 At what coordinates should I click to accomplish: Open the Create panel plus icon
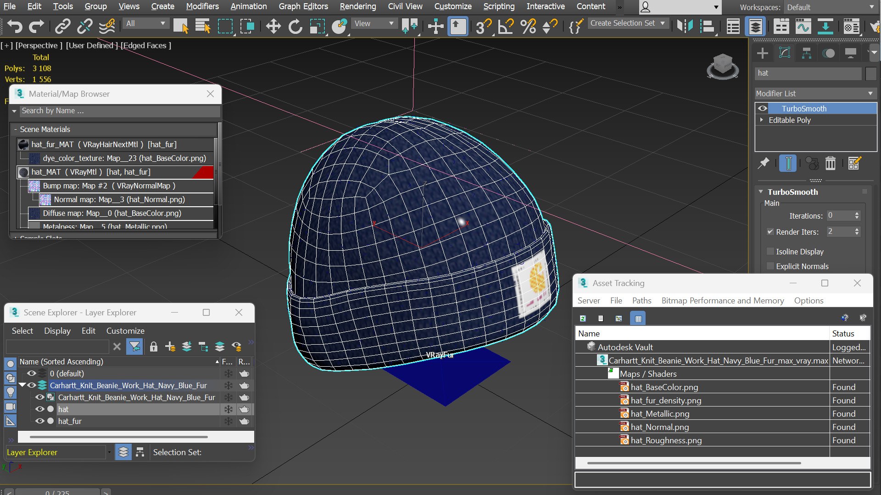763,53
